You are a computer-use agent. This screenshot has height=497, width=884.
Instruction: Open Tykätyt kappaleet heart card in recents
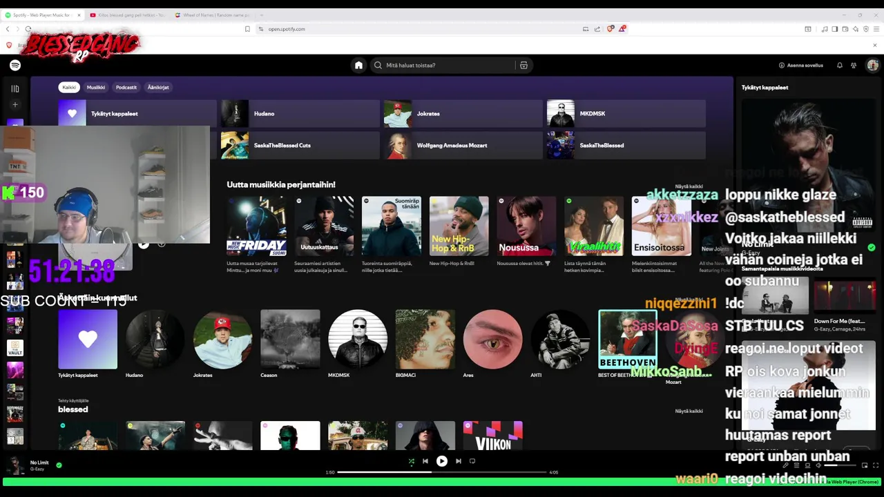coord(88,339)
